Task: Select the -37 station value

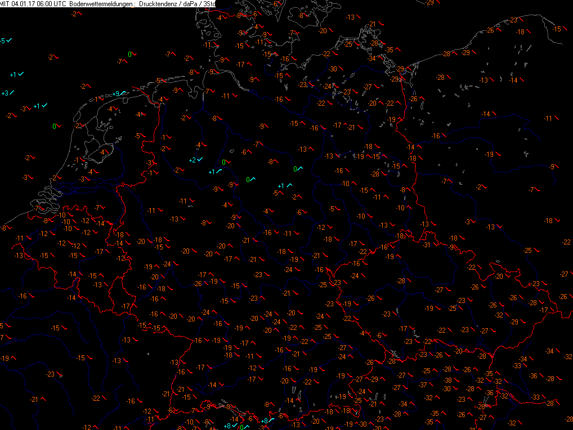Action: coord(423,384)
